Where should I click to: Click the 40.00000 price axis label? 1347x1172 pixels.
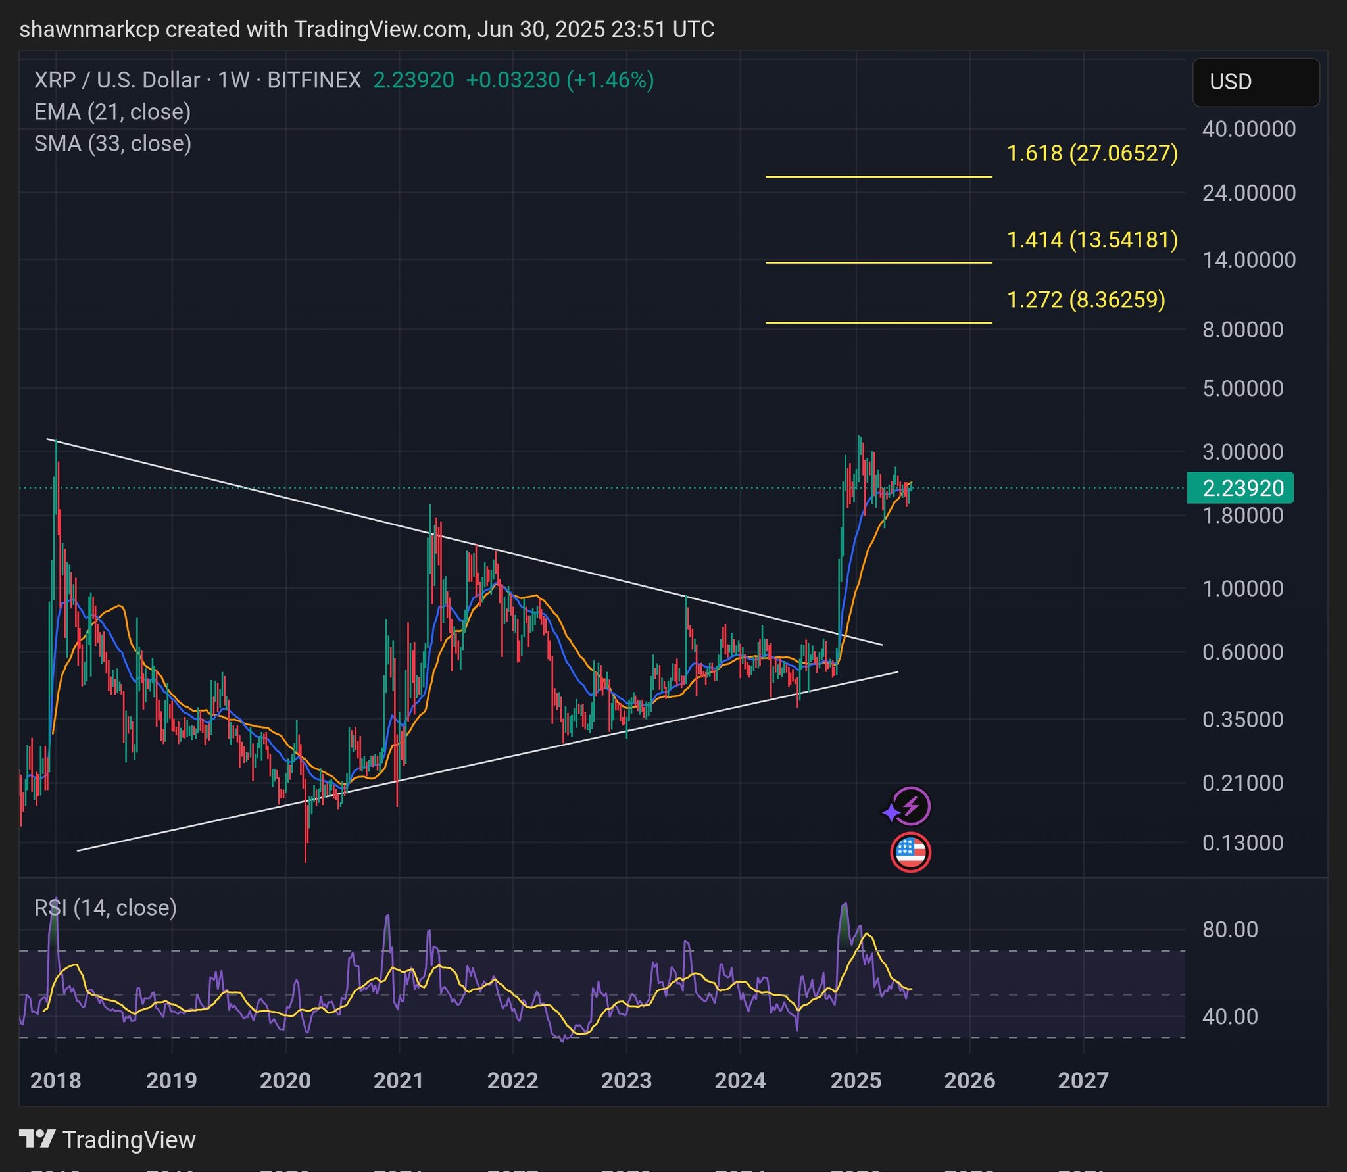pyautogui.click(x=1249, y=129)
